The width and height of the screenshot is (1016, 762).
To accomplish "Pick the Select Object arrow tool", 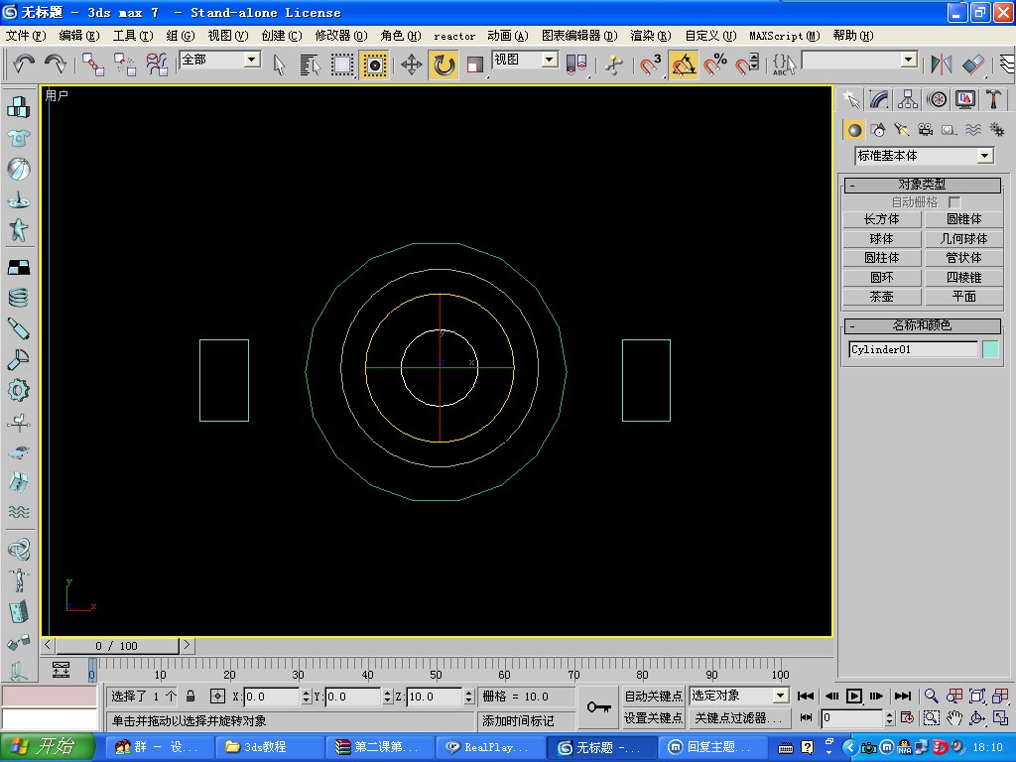I will pyautogui.click(x=279, y=64).
